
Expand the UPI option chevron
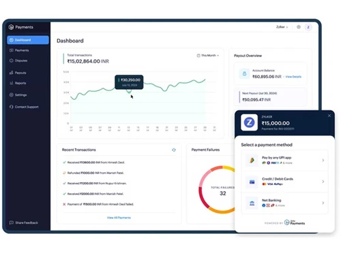pyautogui.click(x=323, y=160)
